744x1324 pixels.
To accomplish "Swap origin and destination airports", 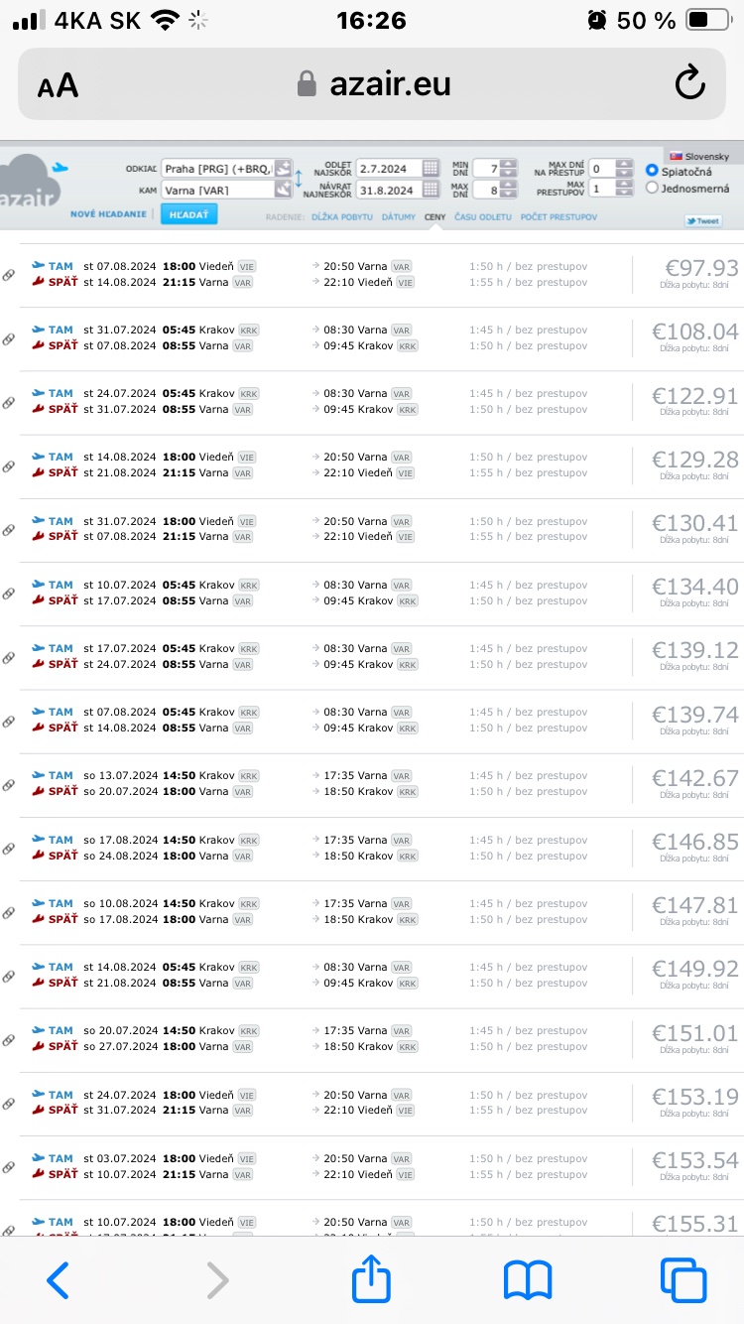I will (x=299, y=179).
